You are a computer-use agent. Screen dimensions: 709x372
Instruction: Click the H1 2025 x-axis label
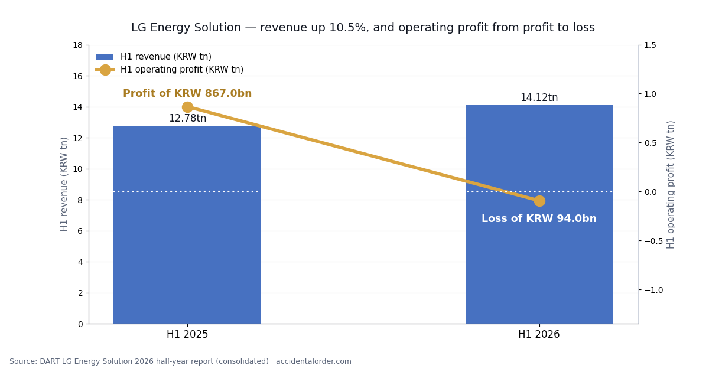click(x=187, y=335)
